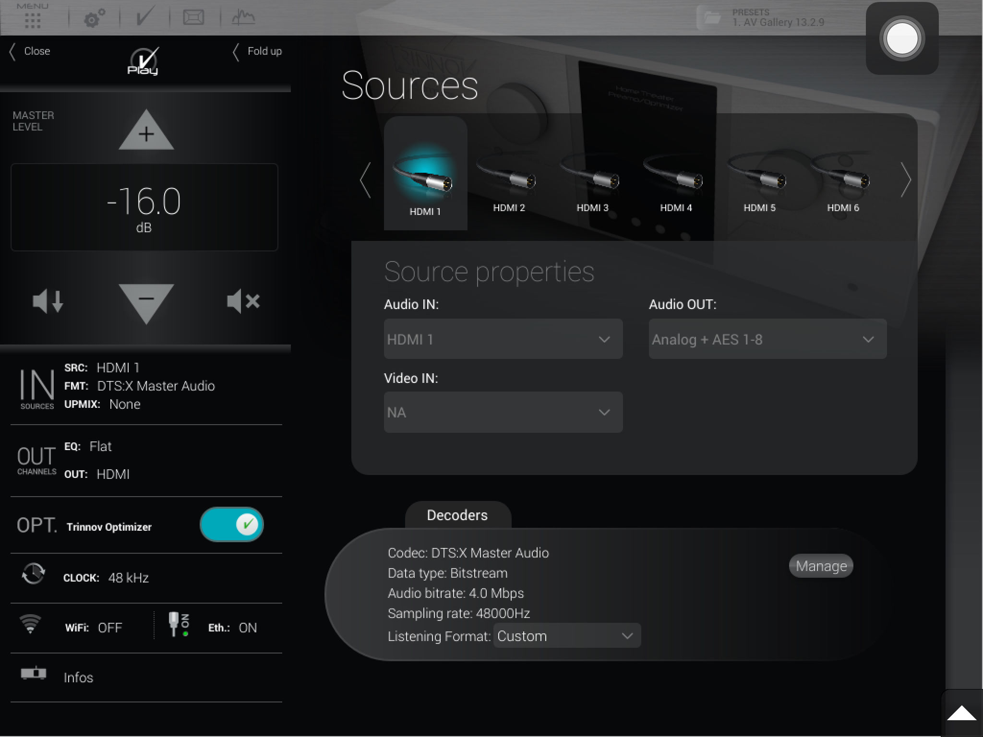Select the HDMI 6 source
This screenshot has width=983, height=737.
[x=843, y=182]
